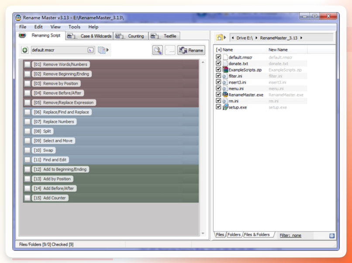Click the default.rmscr file icon
Screen dimensions: 352x263
point(225,57)
